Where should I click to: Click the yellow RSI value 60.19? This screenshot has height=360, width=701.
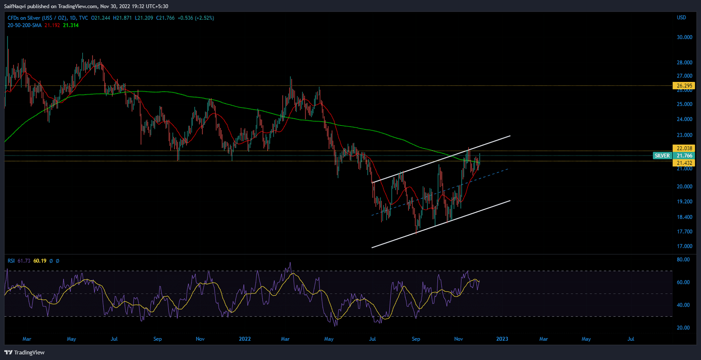point(40,261)
